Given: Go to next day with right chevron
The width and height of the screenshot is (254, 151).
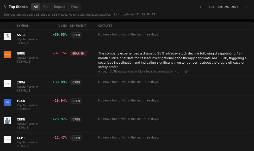Looking at the screenshot, I should point(246,7).
